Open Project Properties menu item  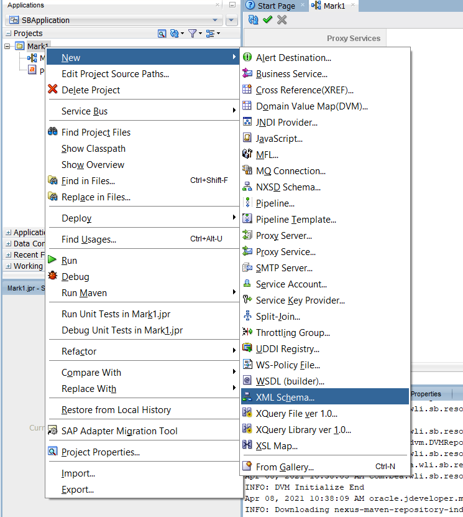tap(101, 452)
